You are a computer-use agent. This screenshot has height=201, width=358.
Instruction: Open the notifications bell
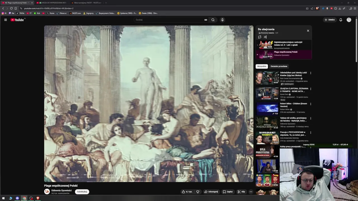[x=341, y=20]
